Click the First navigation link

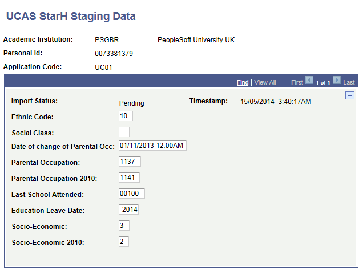click(x=297, y=83)
